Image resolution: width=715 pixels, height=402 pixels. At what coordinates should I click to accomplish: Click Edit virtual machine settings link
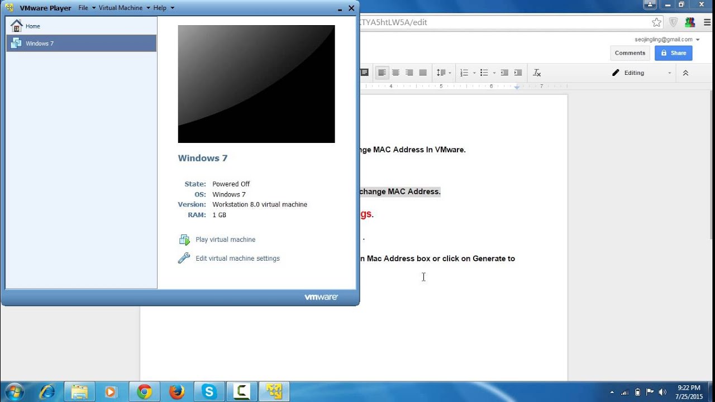click(237, 259)
